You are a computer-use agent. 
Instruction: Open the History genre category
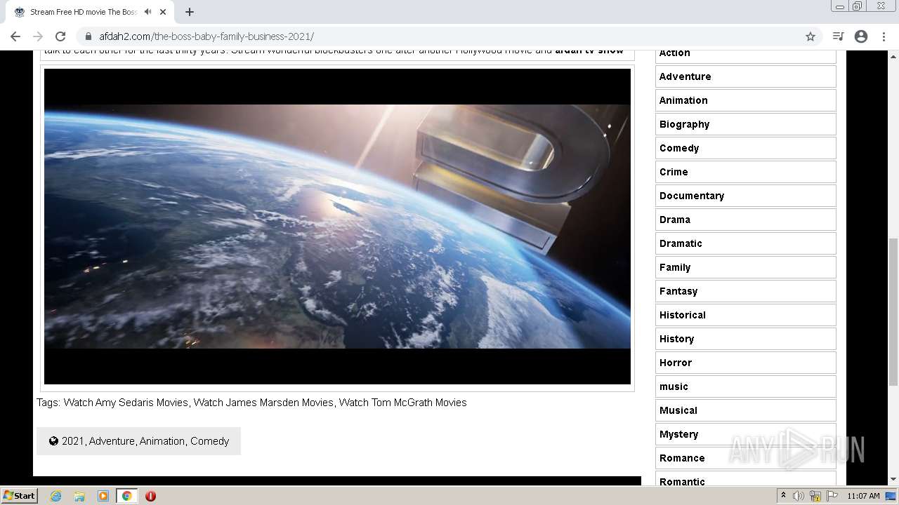pos(746,339)
